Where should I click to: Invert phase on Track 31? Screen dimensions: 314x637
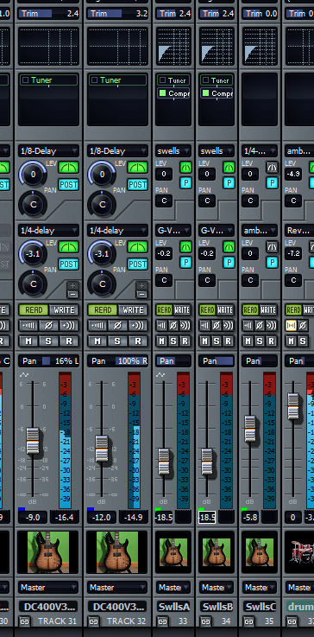[48, 325]
